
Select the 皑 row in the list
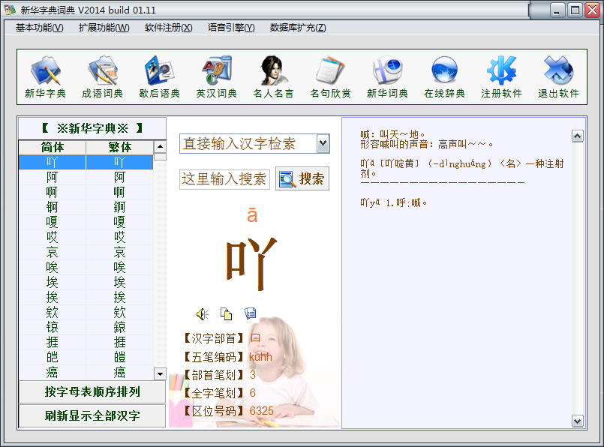86,357
